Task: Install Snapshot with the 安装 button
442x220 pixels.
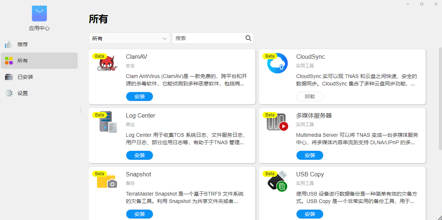Action: [x=140, y=214]
